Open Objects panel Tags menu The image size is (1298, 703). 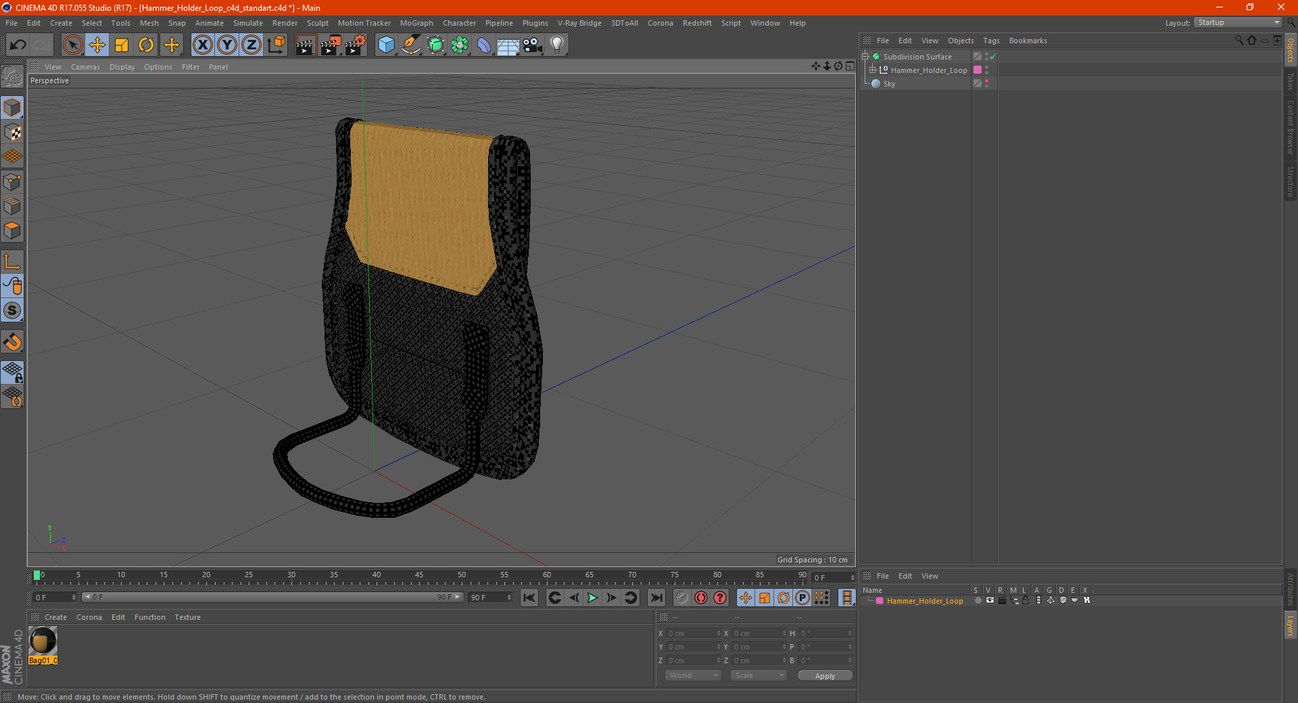[991, 41]
